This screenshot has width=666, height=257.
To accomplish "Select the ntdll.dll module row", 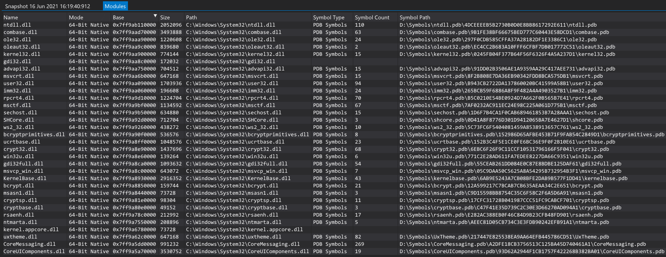I will (15, 24).
